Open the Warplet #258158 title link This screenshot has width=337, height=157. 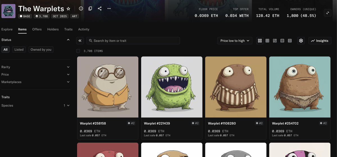pyautogui.click(x=93, y=123)
